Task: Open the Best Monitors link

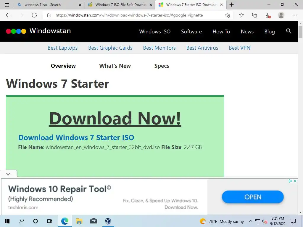Action: click(159, 48)
